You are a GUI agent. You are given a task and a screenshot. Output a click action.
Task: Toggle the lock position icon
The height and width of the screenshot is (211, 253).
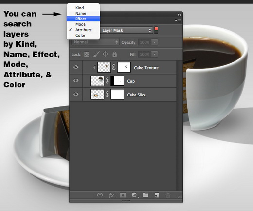pos(105,54)
